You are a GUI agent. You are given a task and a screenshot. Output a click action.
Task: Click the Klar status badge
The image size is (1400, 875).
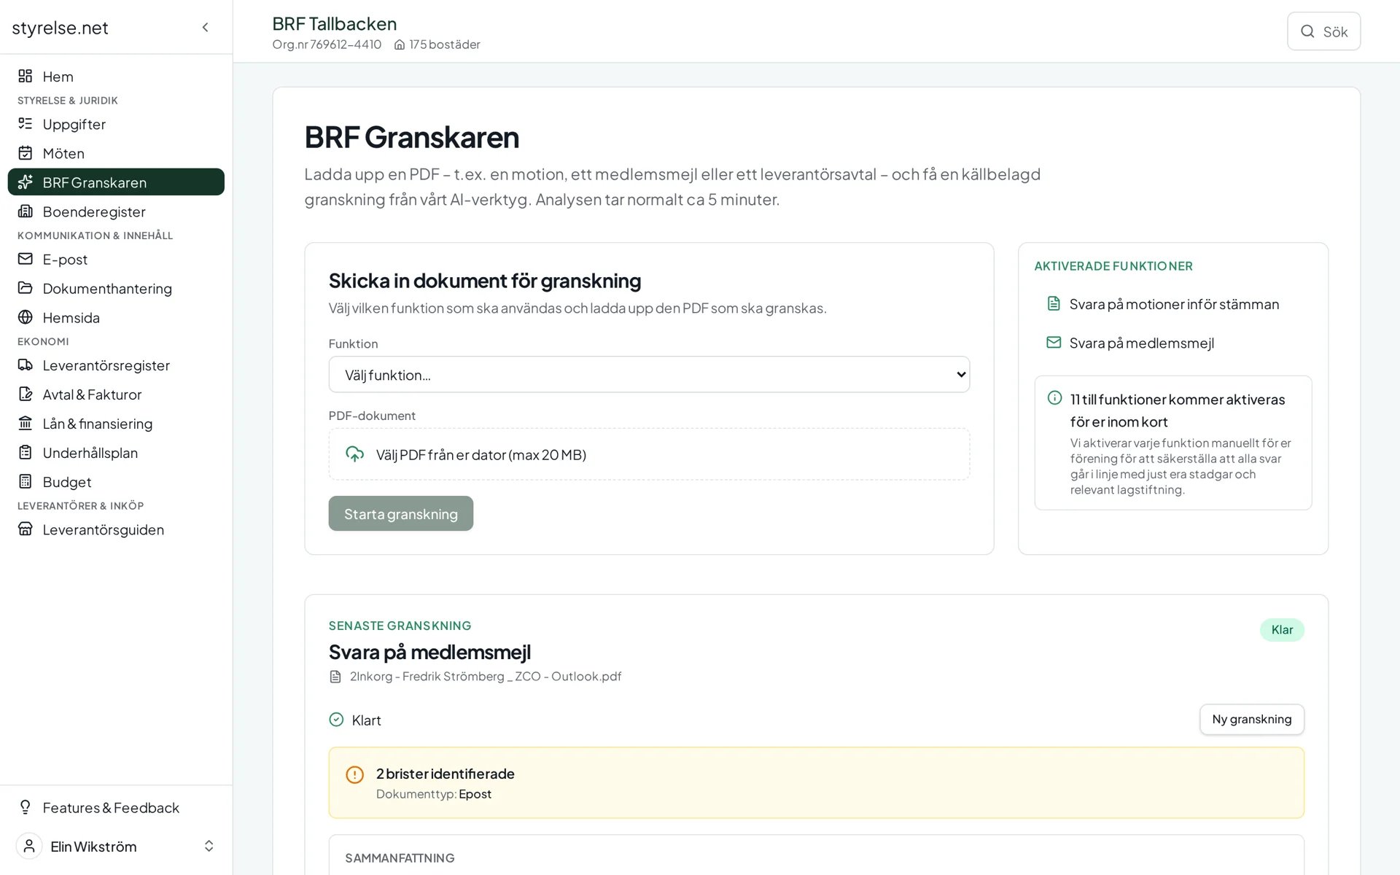tap(1282, 630)
